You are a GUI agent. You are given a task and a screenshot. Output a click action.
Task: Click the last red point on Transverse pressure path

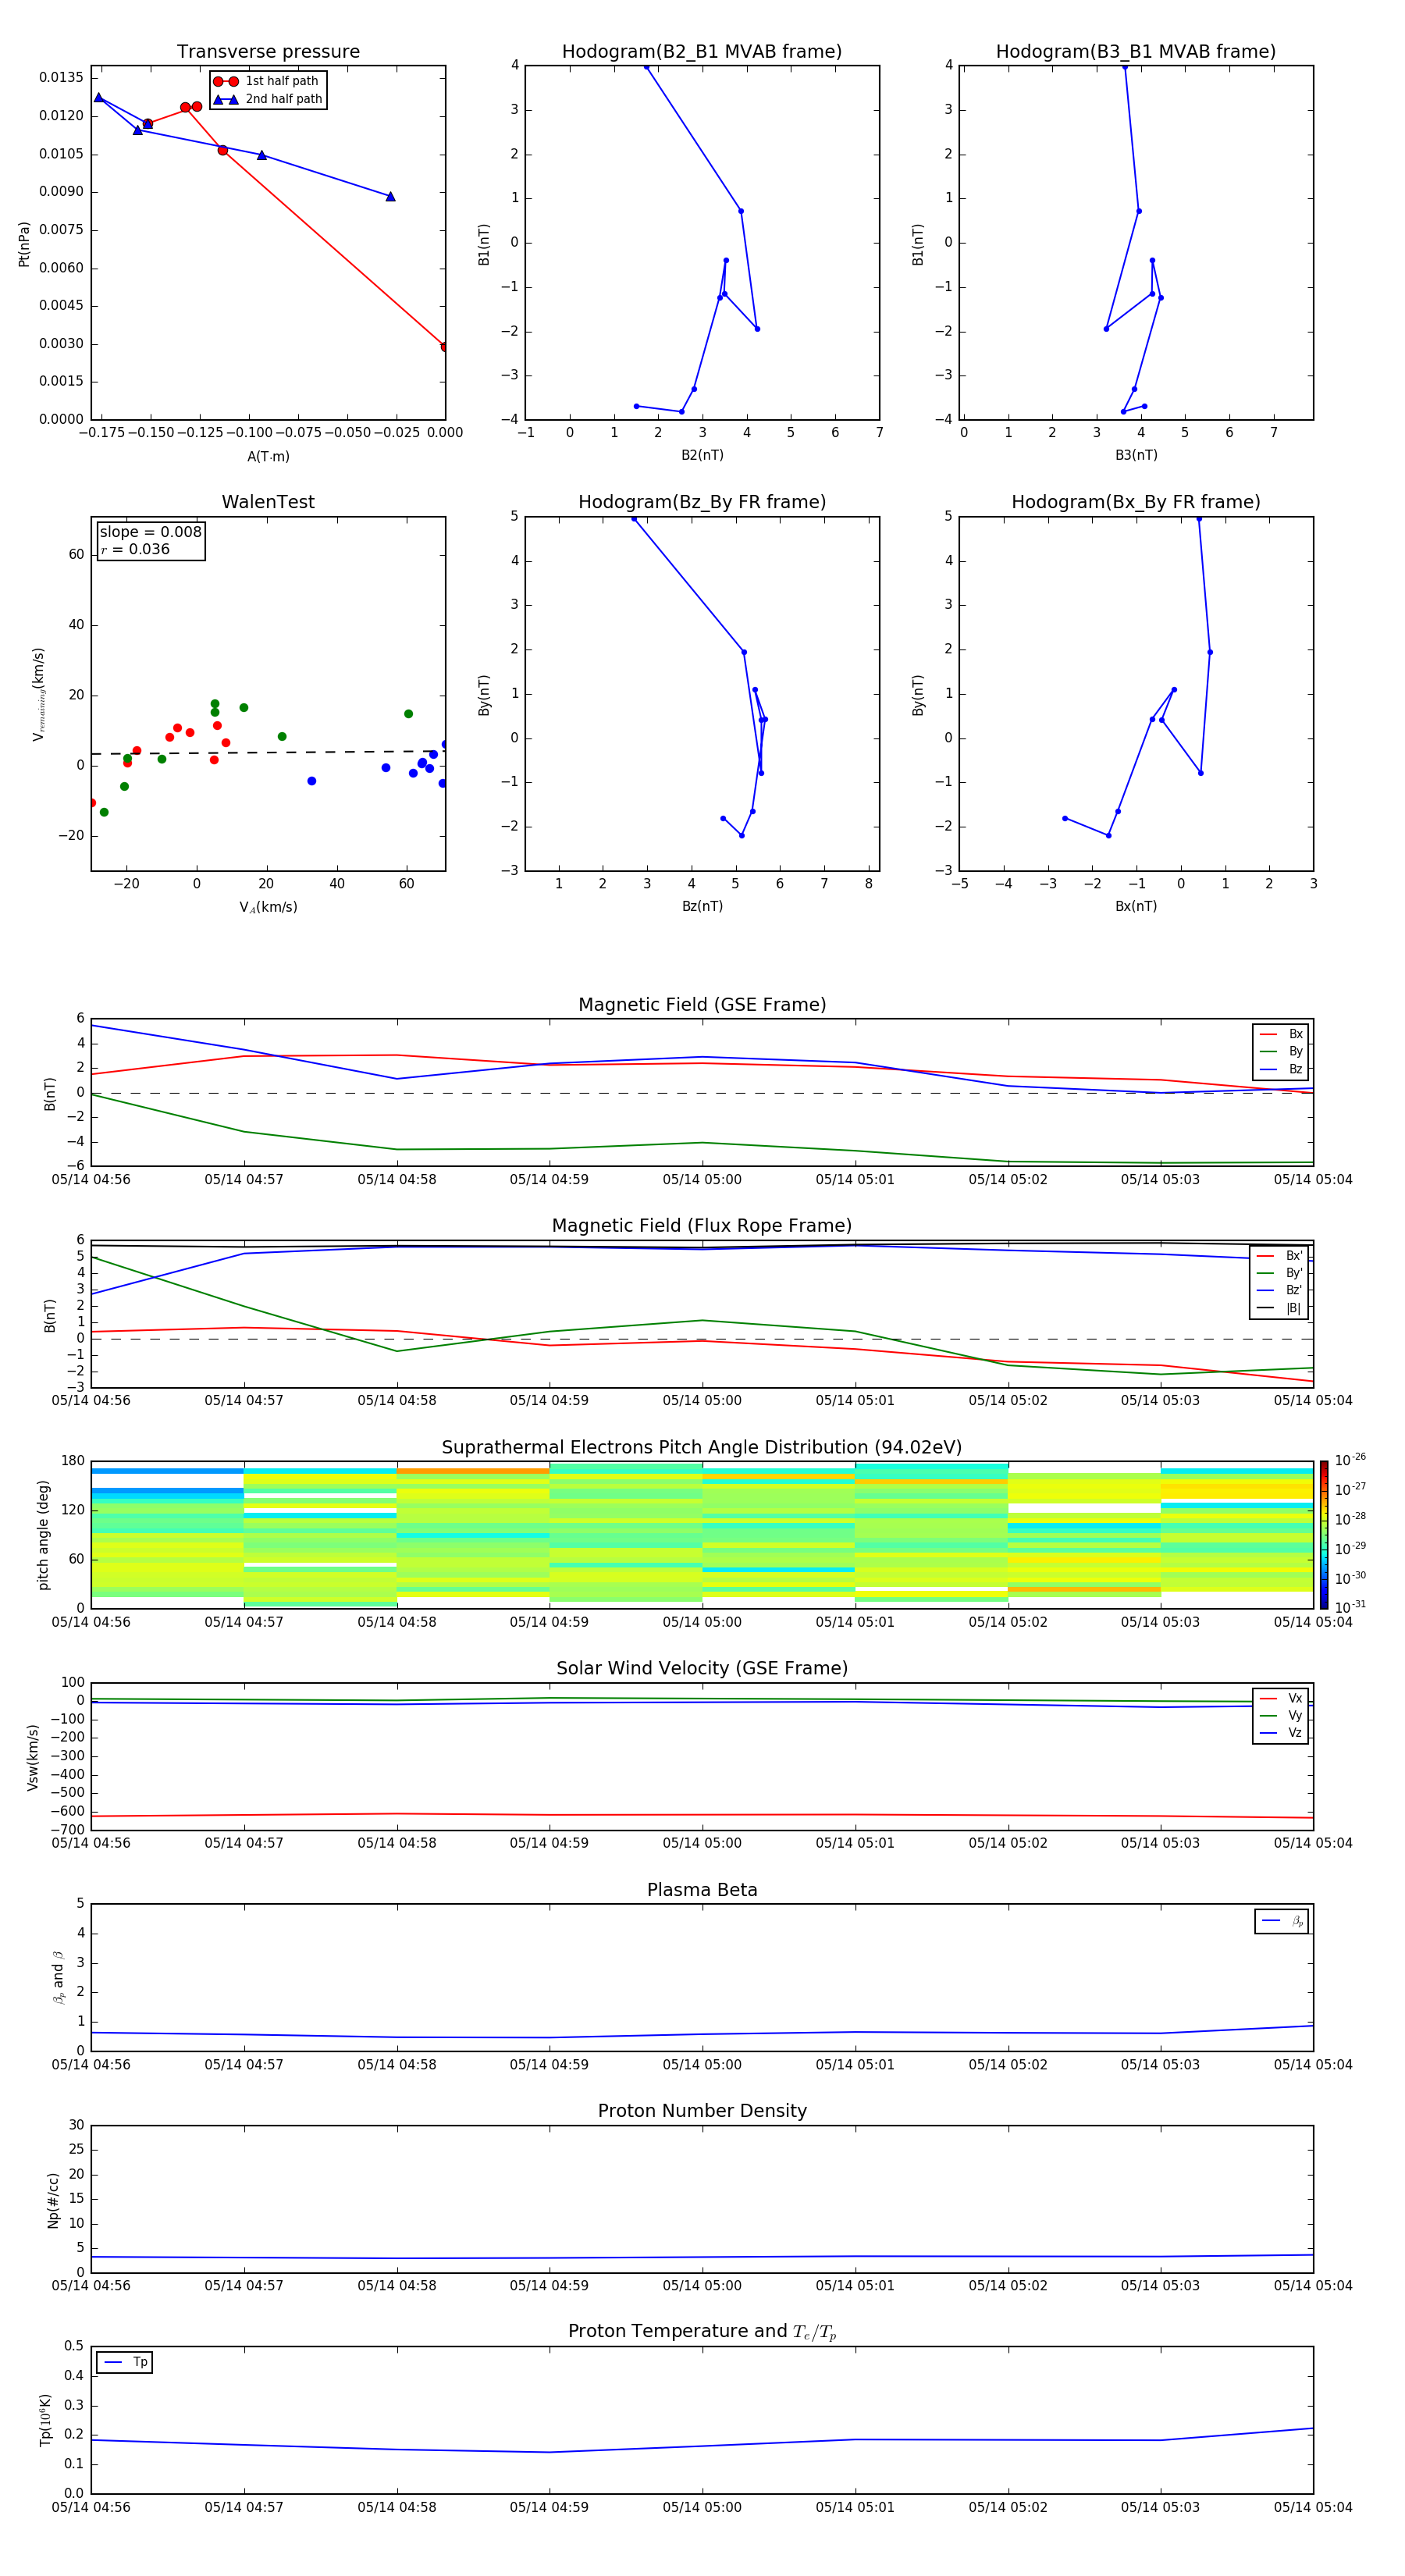click(444, 347)
